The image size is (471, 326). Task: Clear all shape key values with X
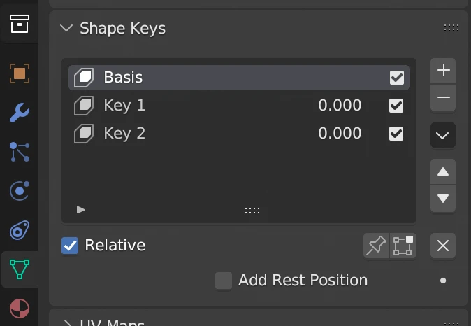click(443, 246)
